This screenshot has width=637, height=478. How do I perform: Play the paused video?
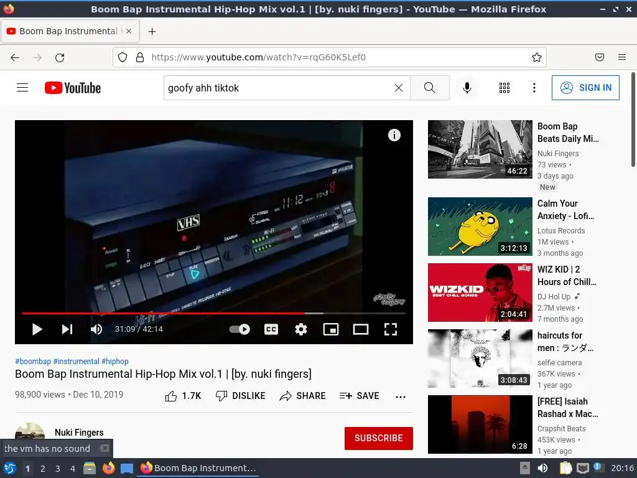[37, 329]
